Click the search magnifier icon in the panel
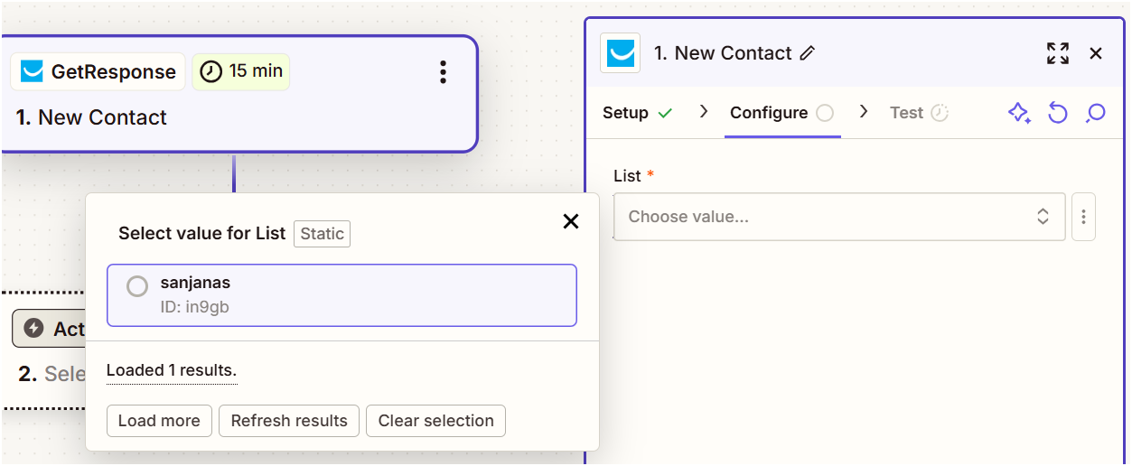Viewport: 1132px width, 466px height. [x=1096, y=113]
